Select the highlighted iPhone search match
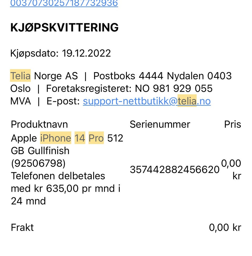The width and height of the screenshot is (252, 256). 56,138
